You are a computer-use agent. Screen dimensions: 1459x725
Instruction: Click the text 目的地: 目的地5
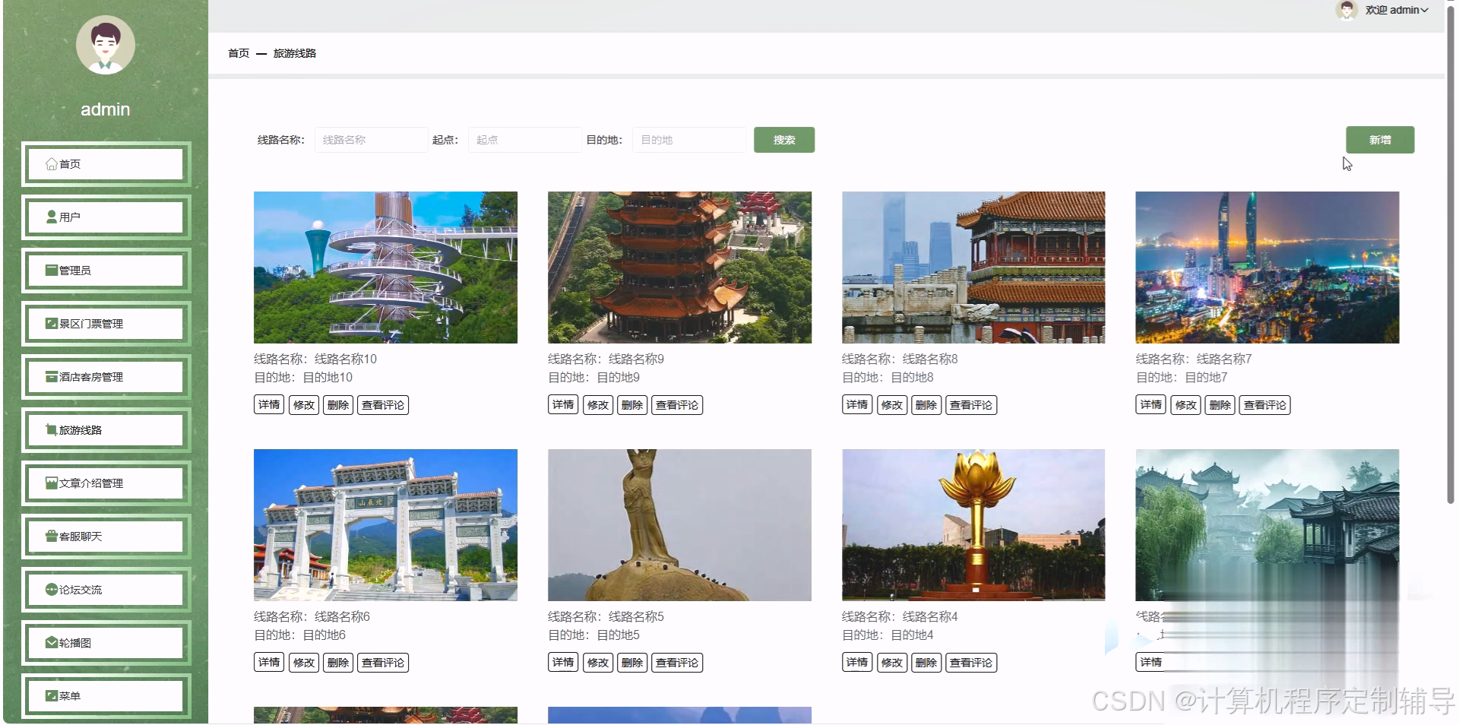pyautogui.click(x=593, y=635)
